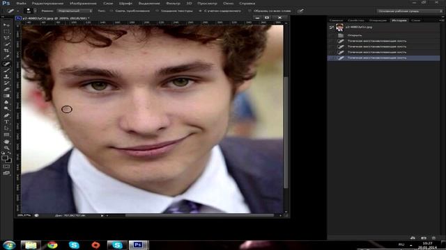Viewport: 446px width, 250px height.
Task: Click the document's vertical scrollbar
Action: point(286,133)
